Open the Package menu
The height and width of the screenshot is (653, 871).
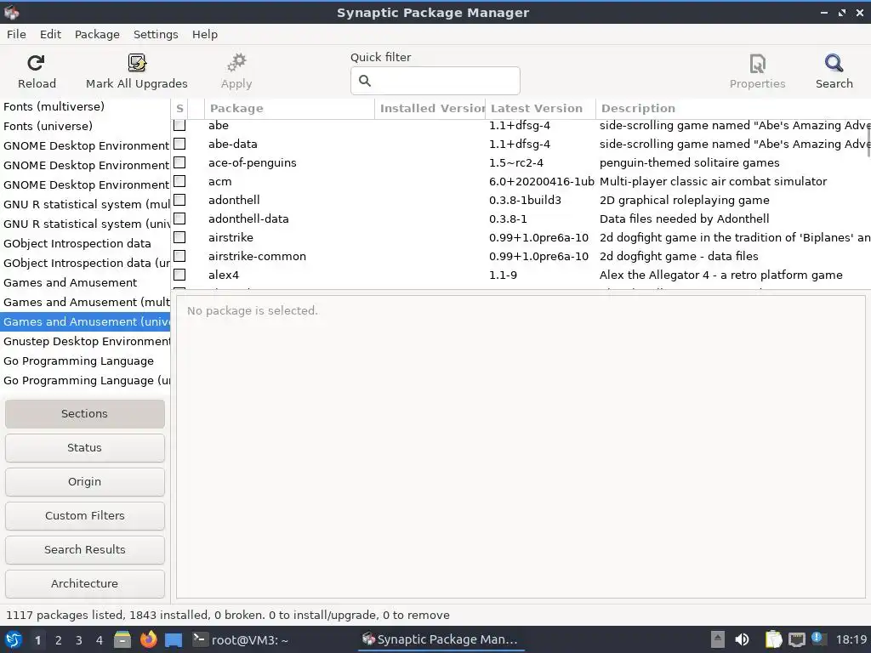coord(97,34)
